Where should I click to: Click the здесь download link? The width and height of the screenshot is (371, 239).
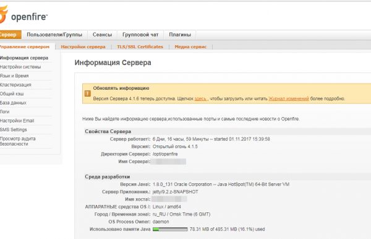coord(200,98)
